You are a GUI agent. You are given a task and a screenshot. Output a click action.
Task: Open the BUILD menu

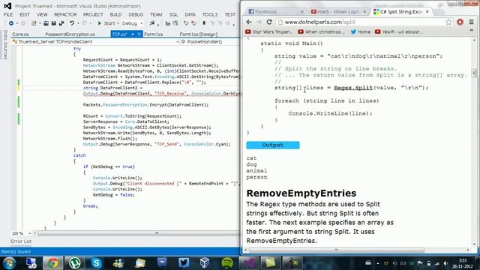115,15
